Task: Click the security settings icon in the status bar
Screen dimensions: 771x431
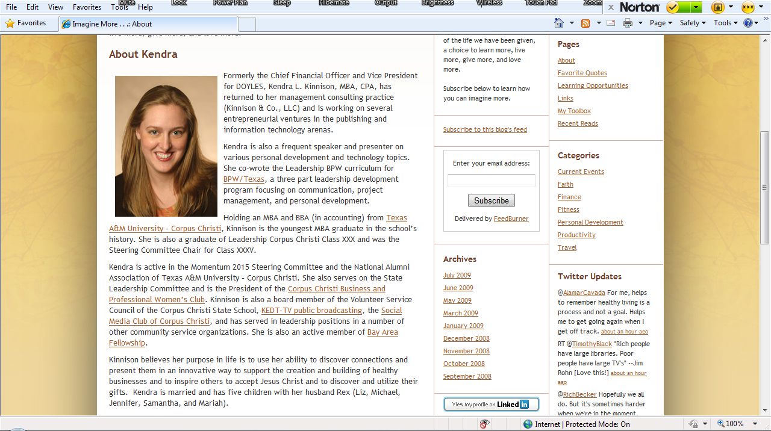Action: [x=693, y=424]
